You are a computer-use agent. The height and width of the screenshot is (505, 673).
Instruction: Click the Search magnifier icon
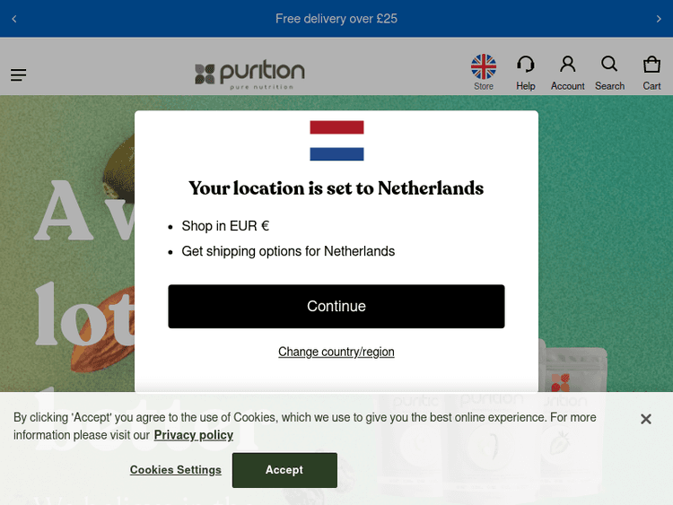pos(609,68)
